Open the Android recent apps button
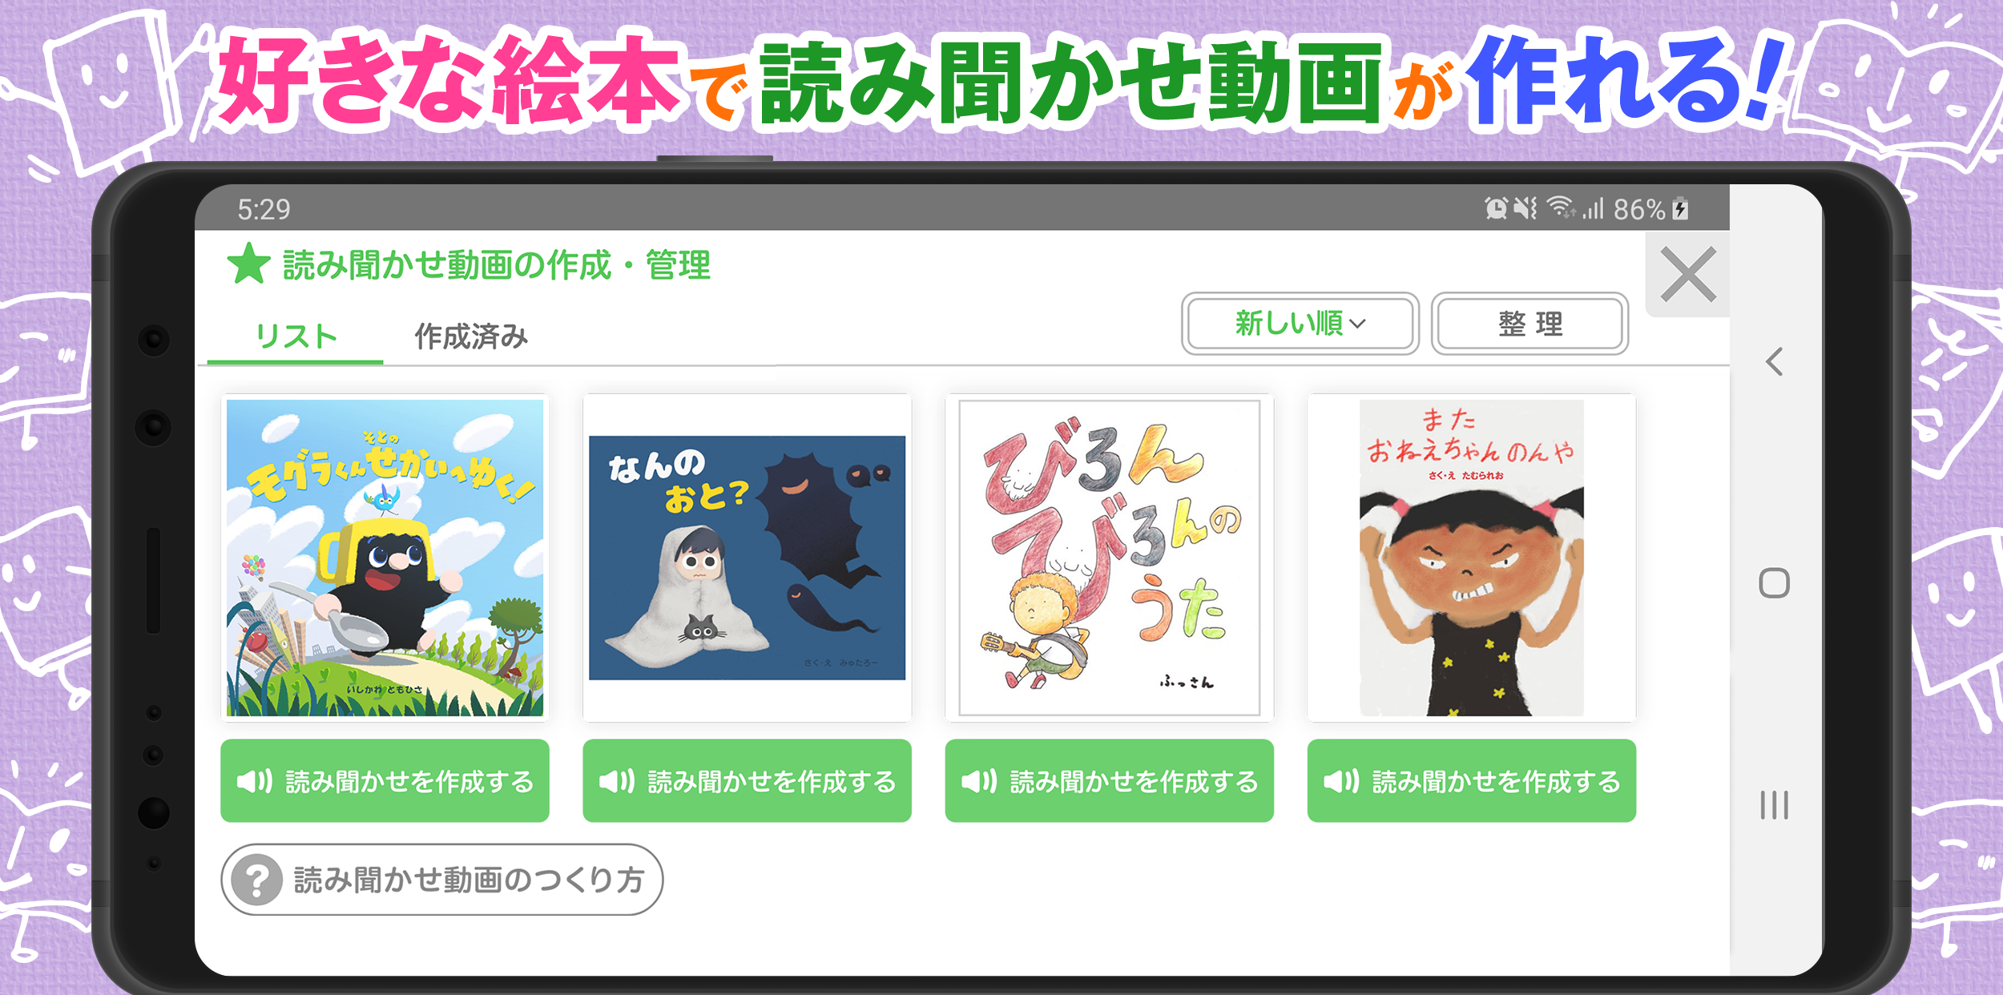The image size is (2003, 995). pos(1774,805)
